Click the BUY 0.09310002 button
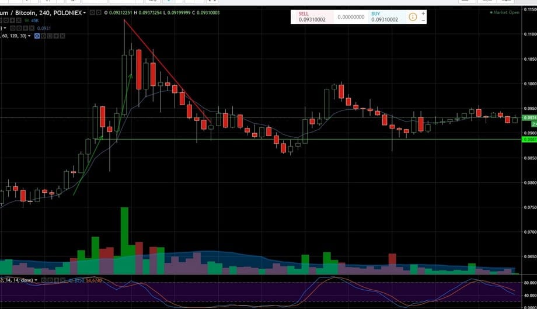The height and width of the screenshot is (309, 537). pos(388,17)
